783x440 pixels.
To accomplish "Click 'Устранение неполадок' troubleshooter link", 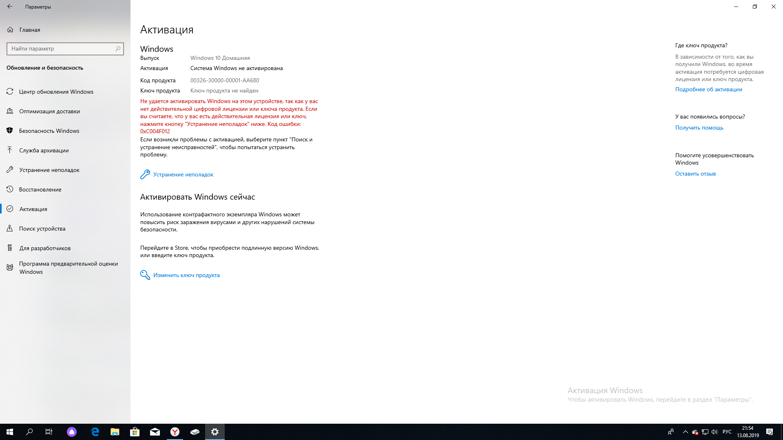I will pyautogui.click(x=183, y=174).
